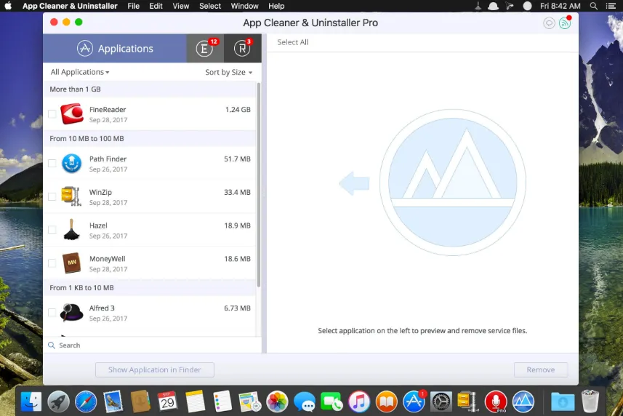Open System Preferences in the Dock
This screenshot has height=416, width=623.
tap(441, 401)
